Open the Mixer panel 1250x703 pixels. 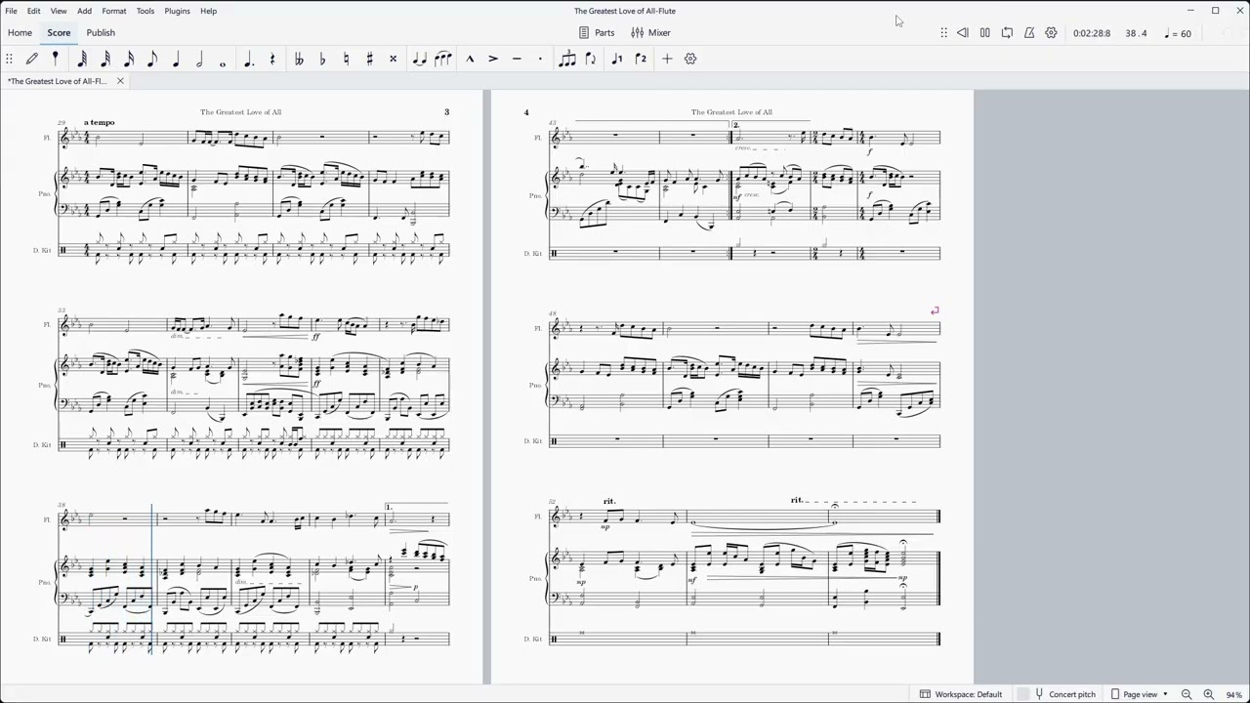(650, 32)
